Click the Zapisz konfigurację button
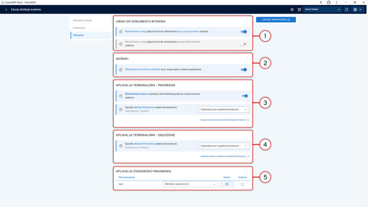The image size is (368, 207). click(276, 19)
